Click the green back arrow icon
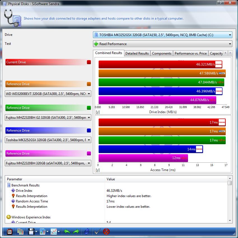The image size is (238, 238). click(67, 232)
